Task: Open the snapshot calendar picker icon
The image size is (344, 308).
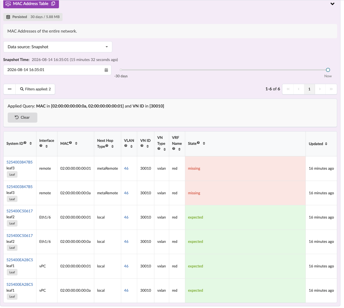Action: (x=106, y=70)
